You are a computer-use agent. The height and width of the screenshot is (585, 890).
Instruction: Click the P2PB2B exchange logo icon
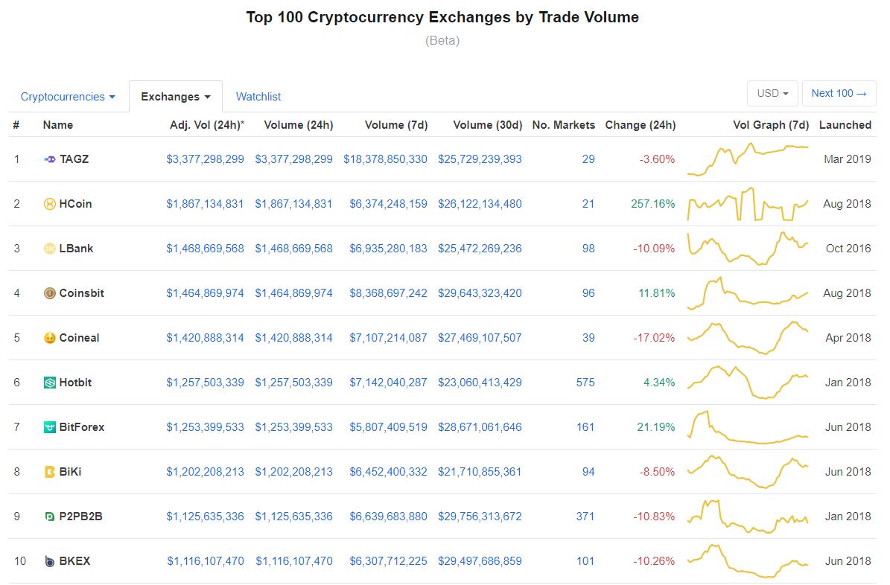click(50, 517)
